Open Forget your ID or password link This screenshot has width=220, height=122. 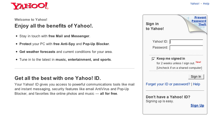tap(168, 84)
